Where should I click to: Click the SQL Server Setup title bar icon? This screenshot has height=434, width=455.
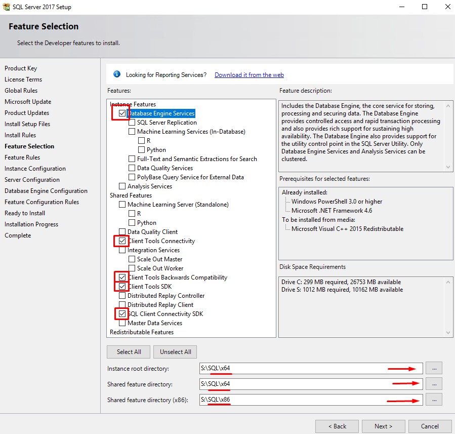pos(6,7)
